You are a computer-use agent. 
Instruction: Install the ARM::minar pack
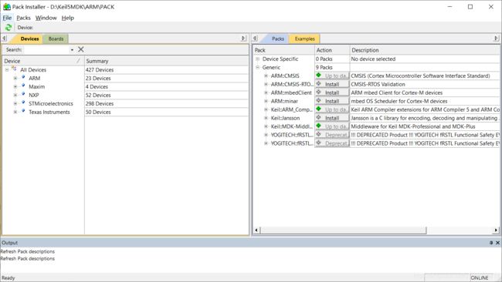(332, 101)
